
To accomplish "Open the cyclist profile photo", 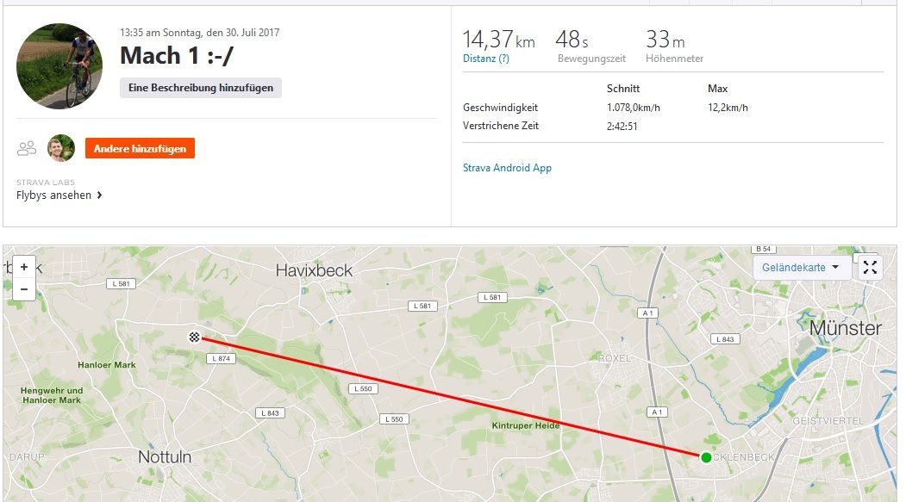I will click(x=59, y=66).
